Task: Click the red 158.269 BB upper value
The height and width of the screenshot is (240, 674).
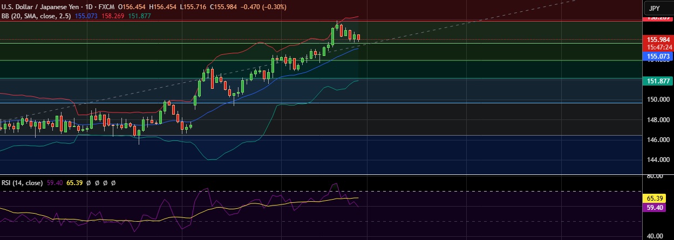Action: (x=112, y=16)
